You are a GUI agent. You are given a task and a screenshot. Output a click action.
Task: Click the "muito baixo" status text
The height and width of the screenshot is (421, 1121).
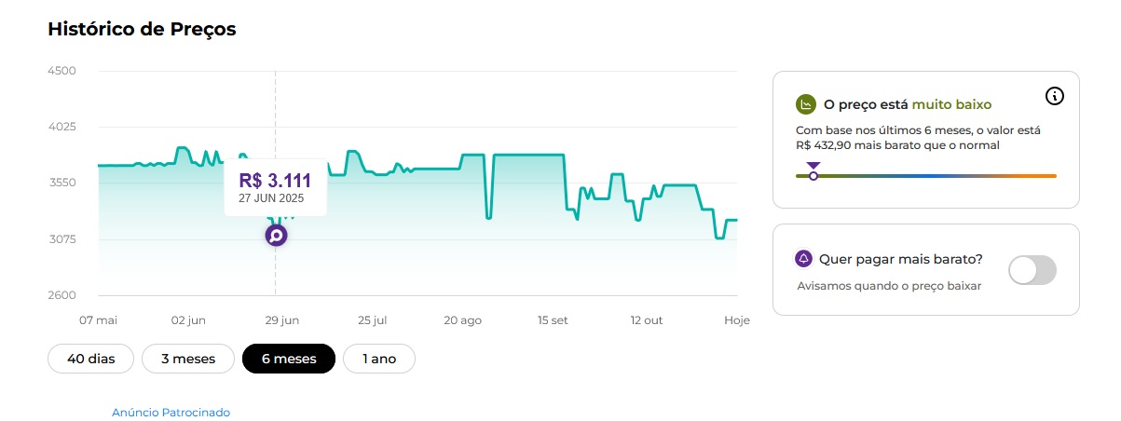[x=951, y=104]
